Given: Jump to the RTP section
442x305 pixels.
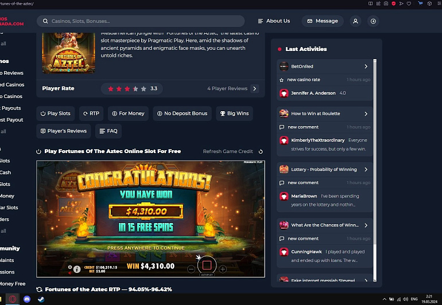Looking at the screenshot, I should 91,114.
